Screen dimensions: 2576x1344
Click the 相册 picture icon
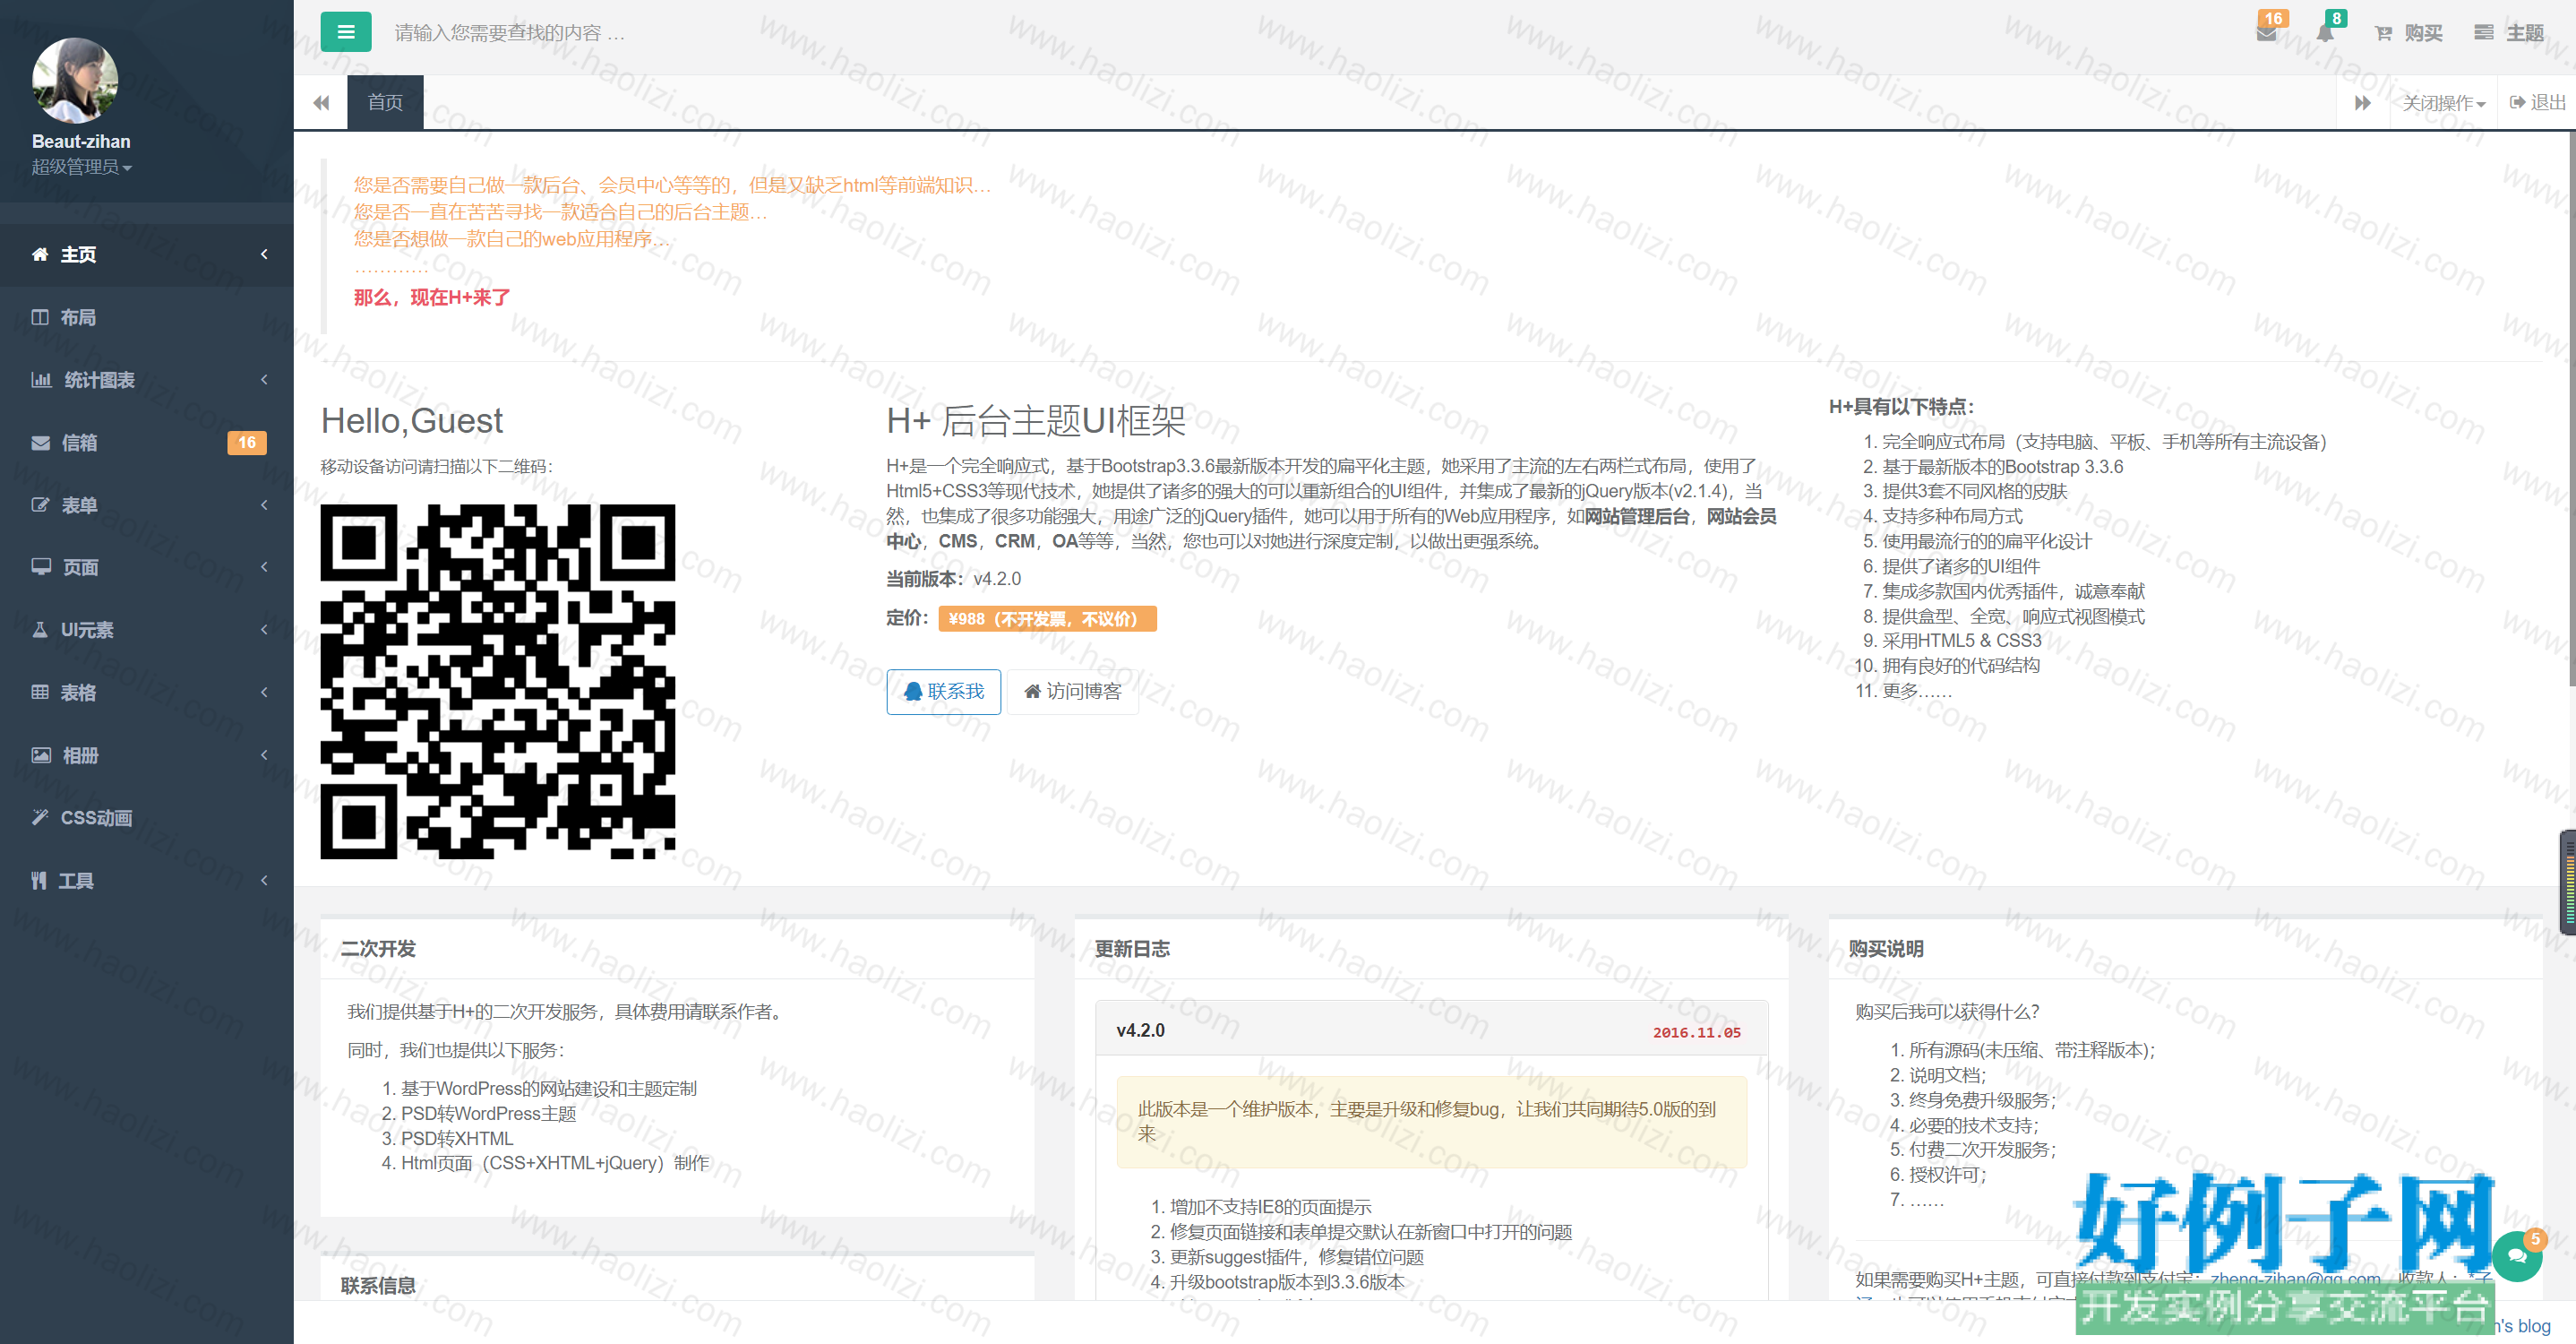pyautogui.click(x=41, y=755)
